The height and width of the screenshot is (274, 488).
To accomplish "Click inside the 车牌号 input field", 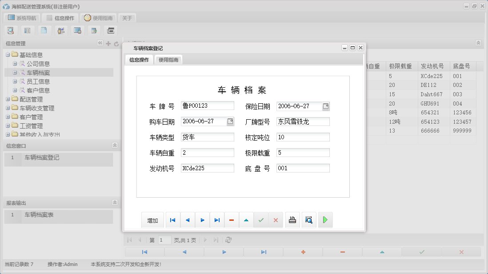I will point(207,106).
